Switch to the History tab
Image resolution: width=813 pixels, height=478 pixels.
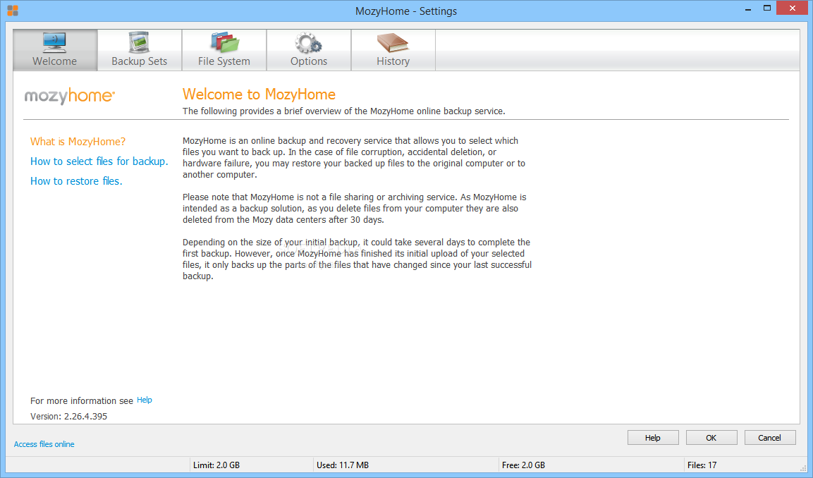point(393,51)
